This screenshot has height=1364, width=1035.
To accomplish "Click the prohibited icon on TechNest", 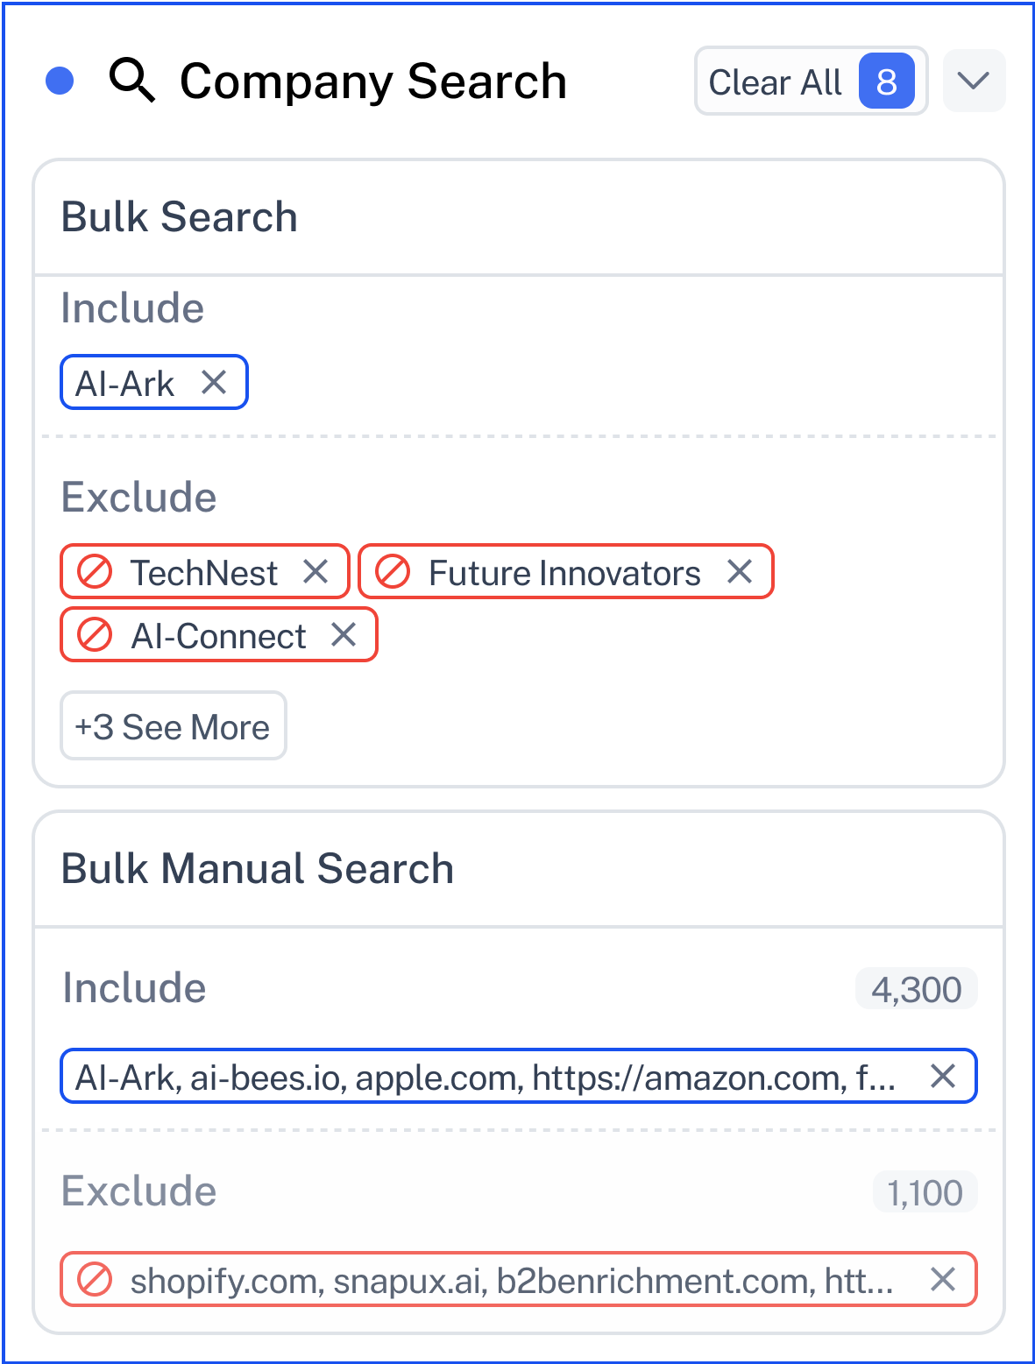I will (95, 571).
